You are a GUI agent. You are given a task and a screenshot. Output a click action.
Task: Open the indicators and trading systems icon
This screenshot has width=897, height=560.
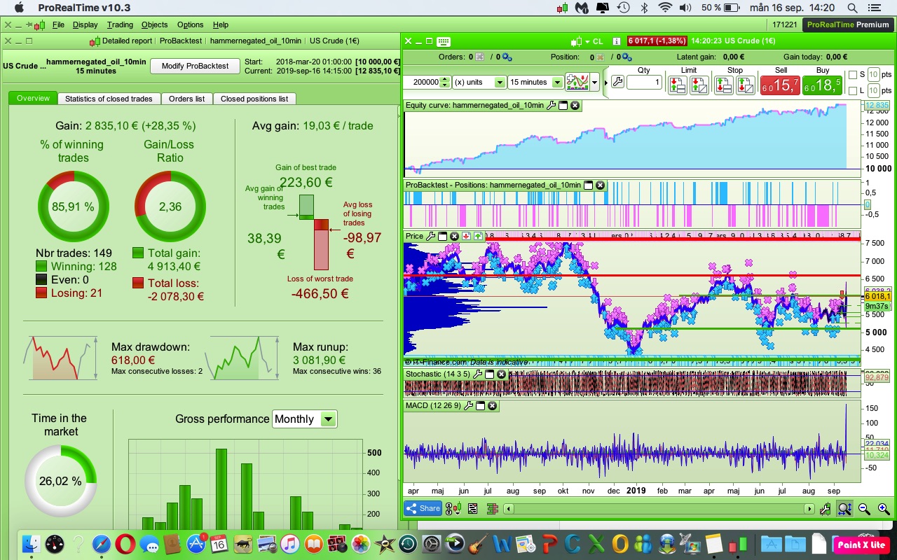[x=577, y=82]
